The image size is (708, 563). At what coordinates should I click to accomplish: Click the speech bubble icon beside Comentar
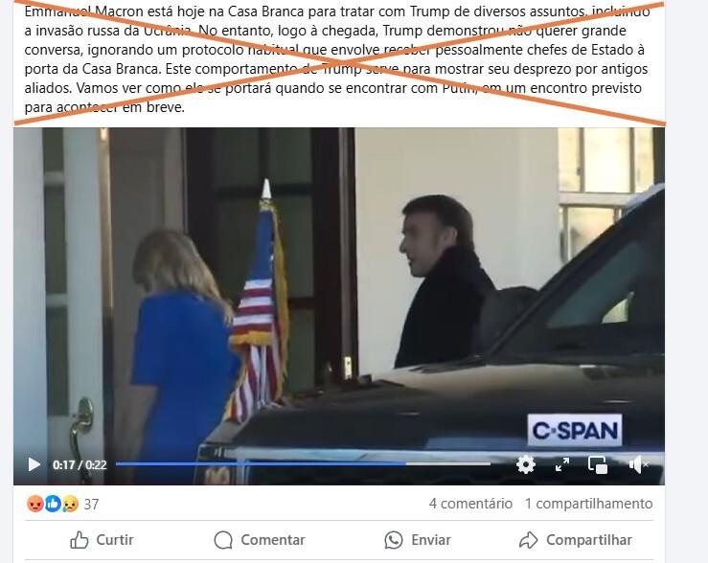223,540
